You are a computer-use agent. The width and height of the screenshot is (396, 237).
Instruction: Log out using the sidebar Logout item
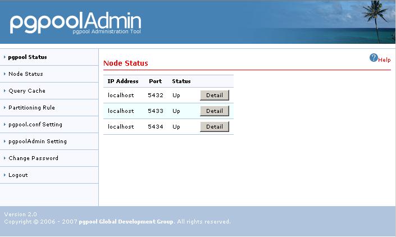coord(18,175)
